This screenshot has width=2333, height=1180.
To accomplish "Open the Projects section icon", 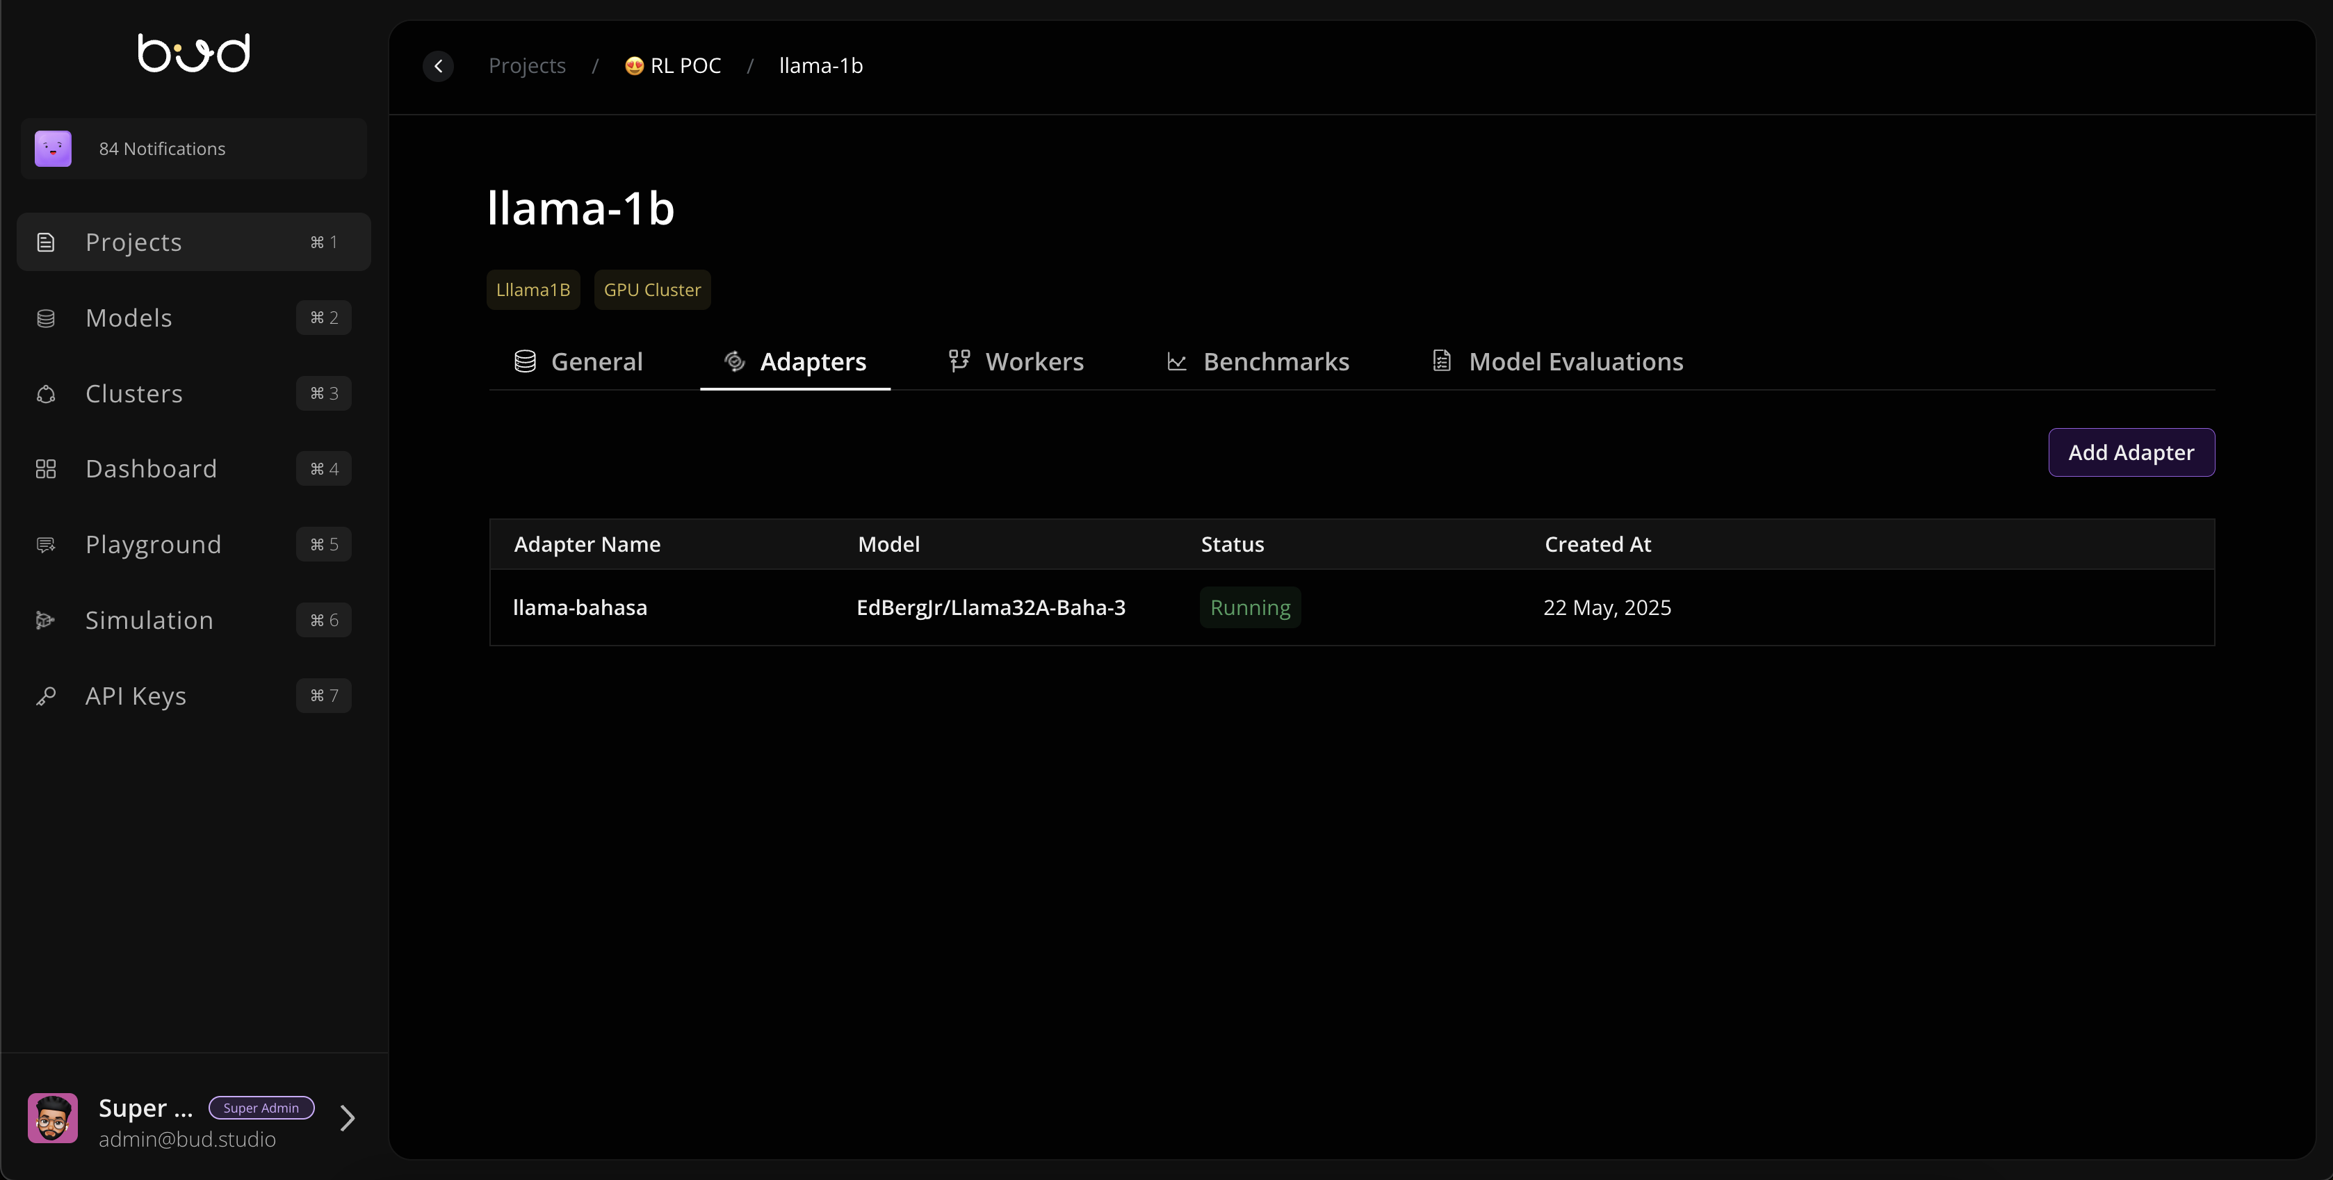I will pyautogui.click(x=46, y=242).
